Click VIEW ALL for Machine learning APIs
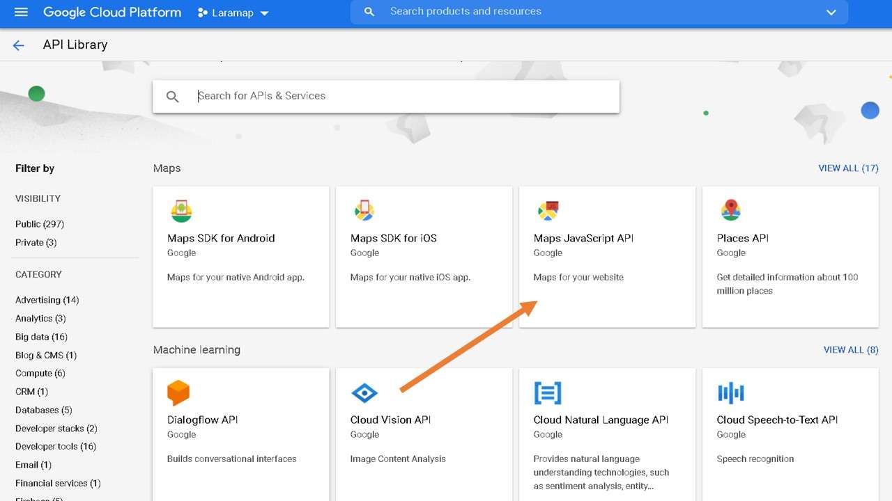 coord(850,349)
